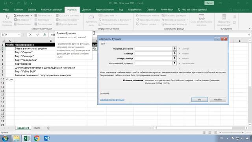
Task: Open the Ссылки и массивы functions category
Action: [x=68, y=15]
